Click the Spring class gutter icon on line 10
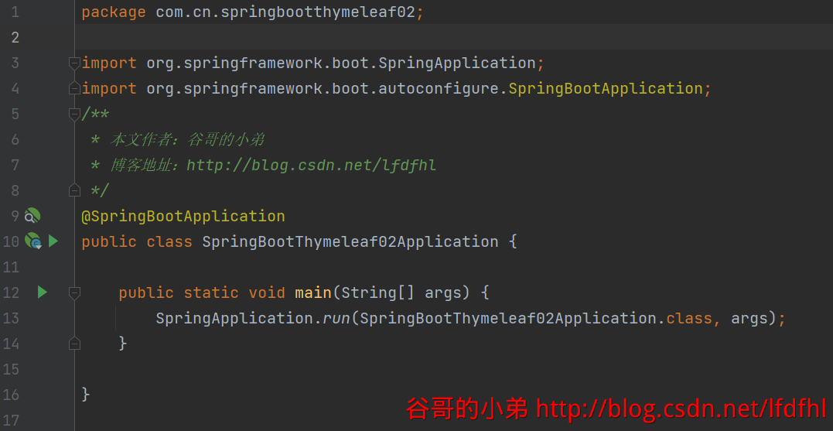Viewport: 833px width, 431px height. click(x=33, y=241)
